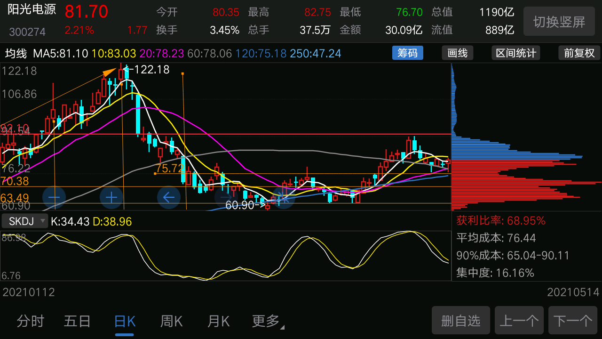Screen dimensions: 602x339
Task: Click 删自选 to remove from watchlist
Action: 461,320
